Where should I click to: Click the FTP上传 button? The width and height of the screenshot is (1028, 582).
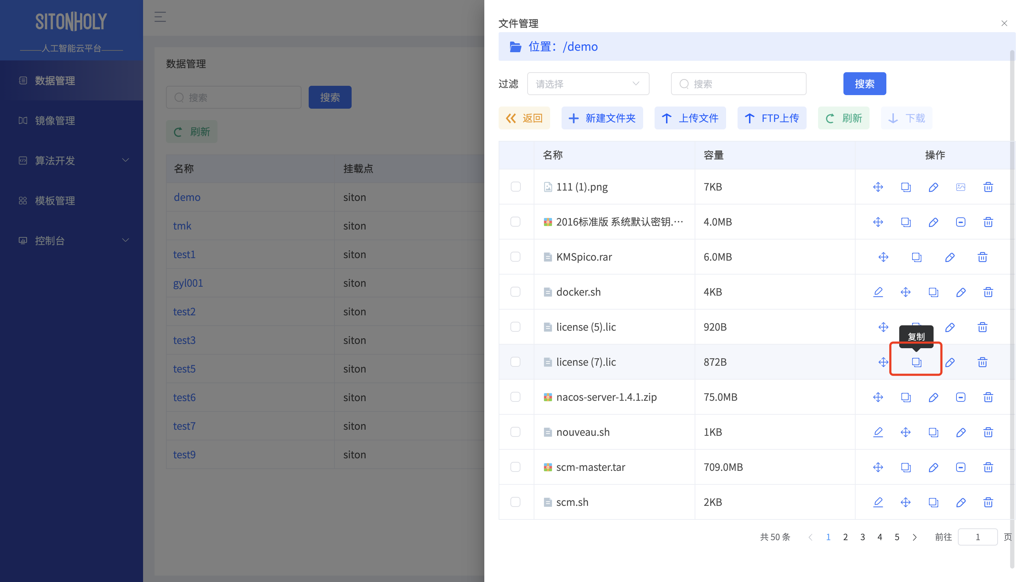[772, 118]
